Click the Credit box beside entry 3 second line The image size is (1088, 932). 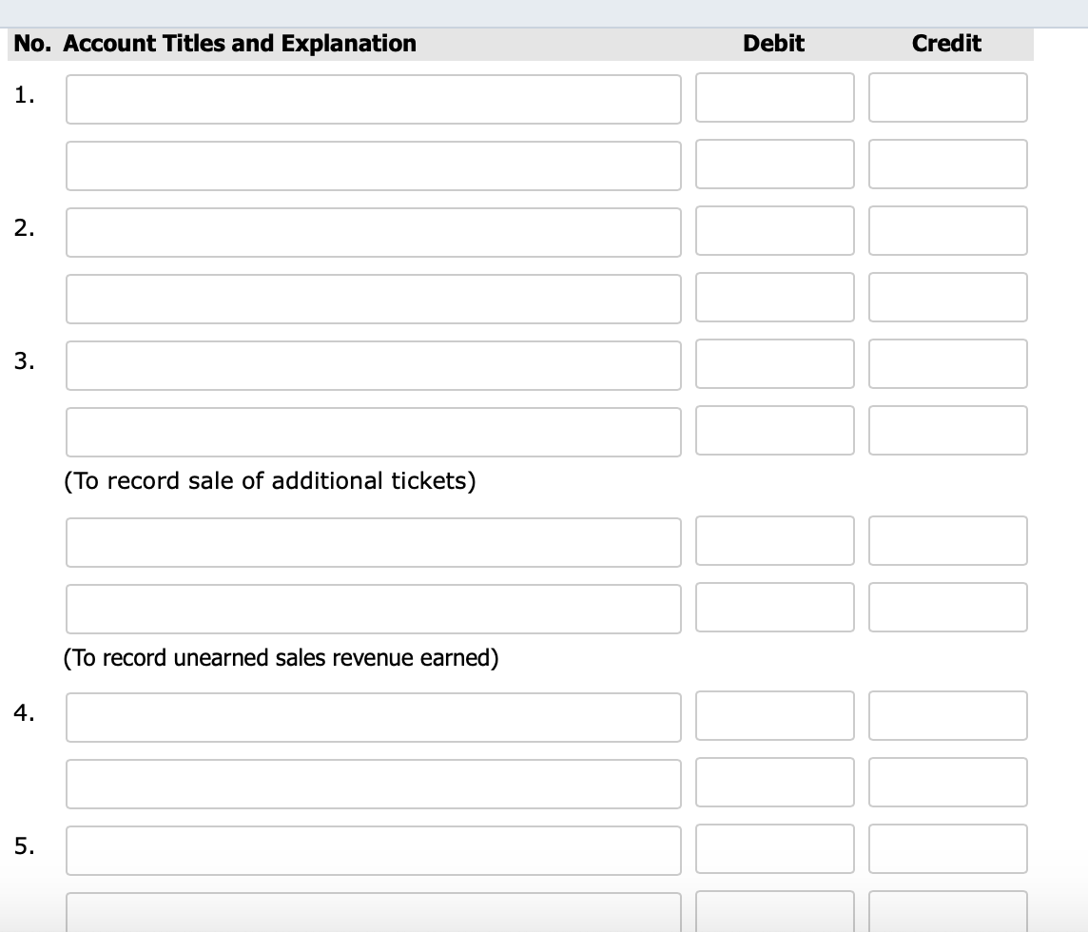tap(947, 431)
